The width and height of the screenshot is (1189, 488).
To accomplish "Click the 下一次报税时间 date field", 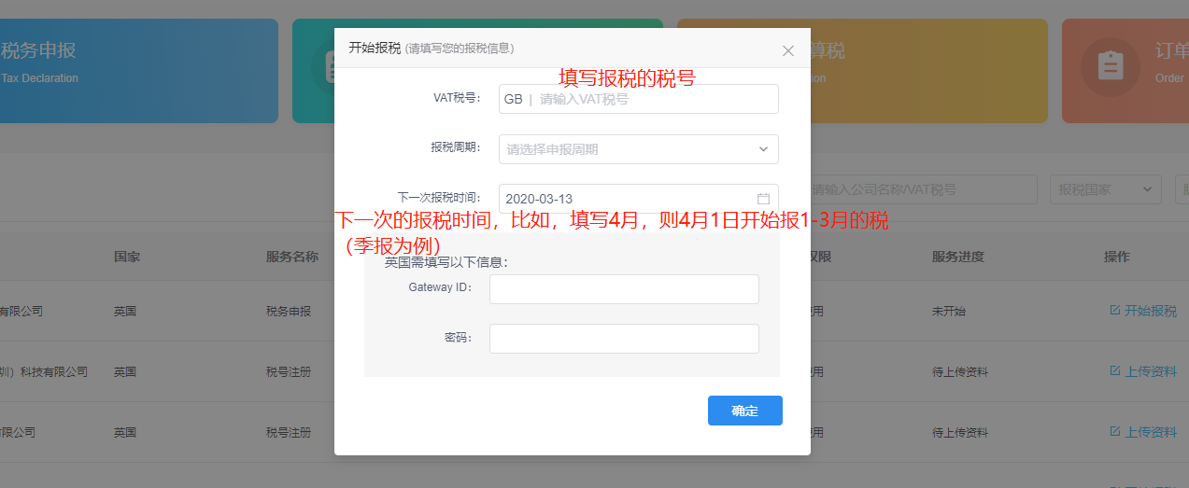I will 639,198.
